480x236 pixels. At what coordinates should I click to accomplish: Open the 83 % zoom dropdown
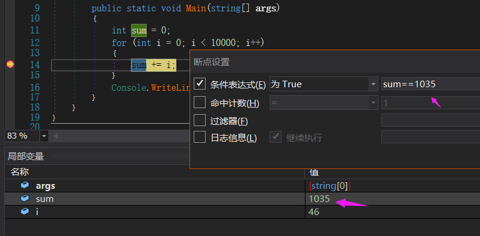coord(44,136)
